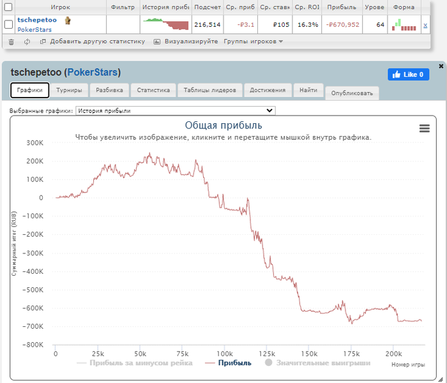
Task: Open the Найти tab
Action: pyautogui.click(x=308, y=90)
